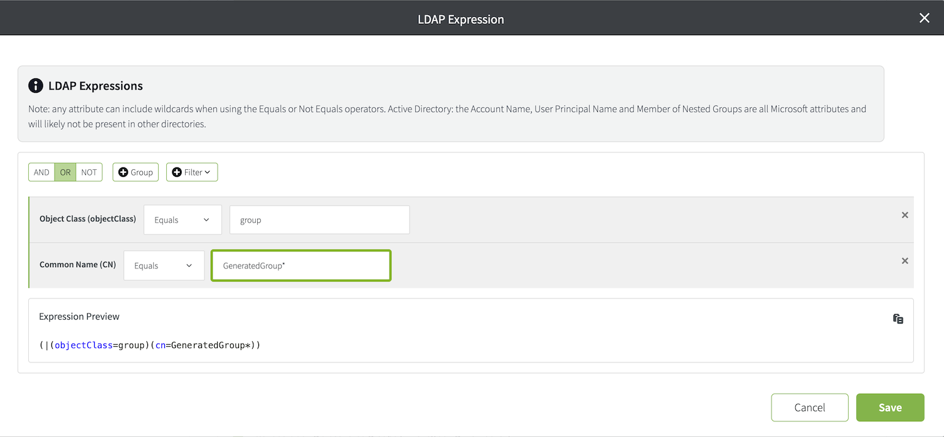Click the Object Class value field containing group

point(319,220)
